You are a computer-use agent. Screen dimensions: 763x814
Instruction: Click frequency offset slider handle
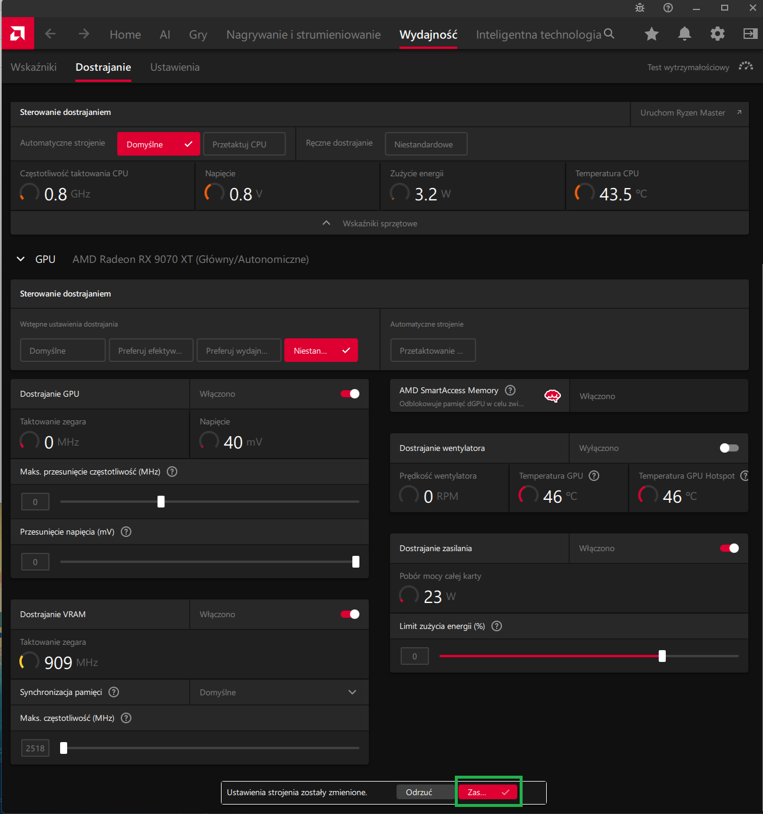pyautogui.click(x=161, y=502)
